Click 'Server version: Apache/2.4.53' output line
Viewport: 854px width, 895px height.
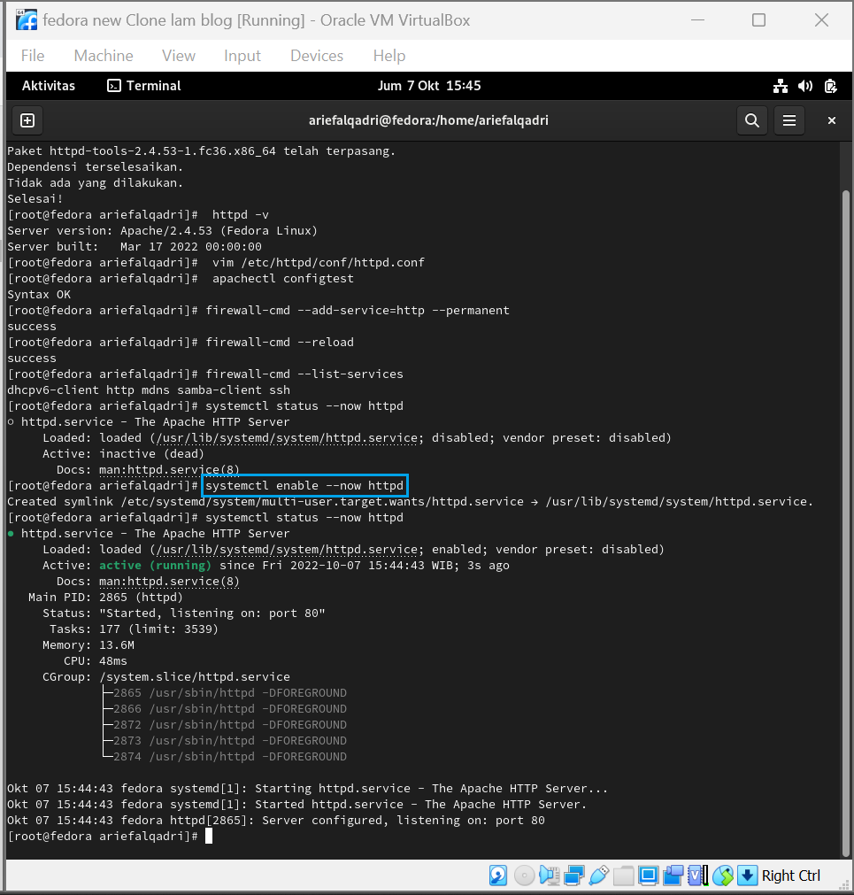pos(162,230)
